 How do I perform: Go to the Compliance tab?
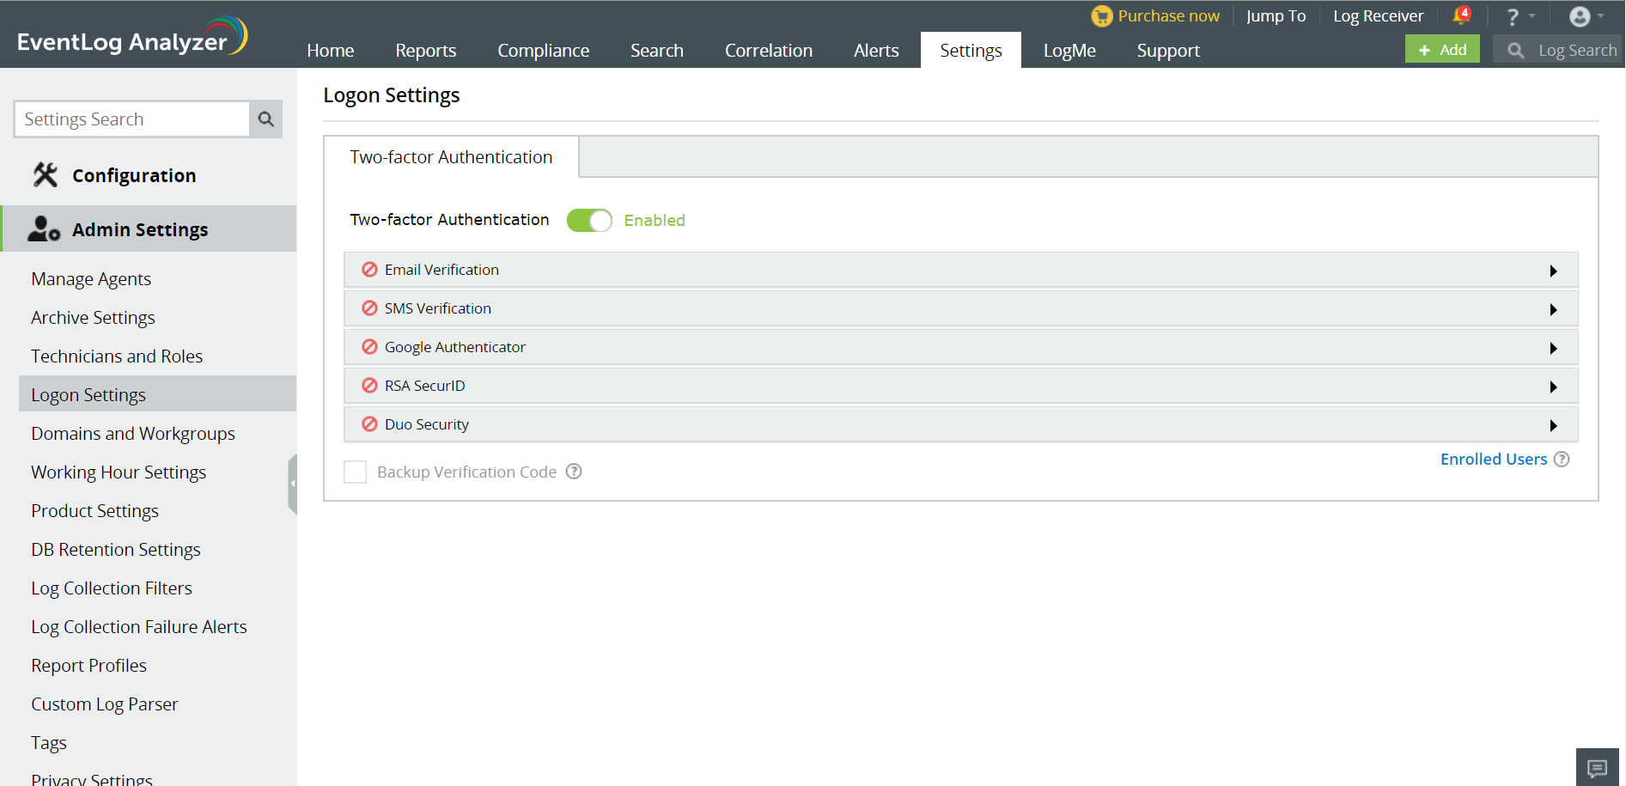pos(544,51)
